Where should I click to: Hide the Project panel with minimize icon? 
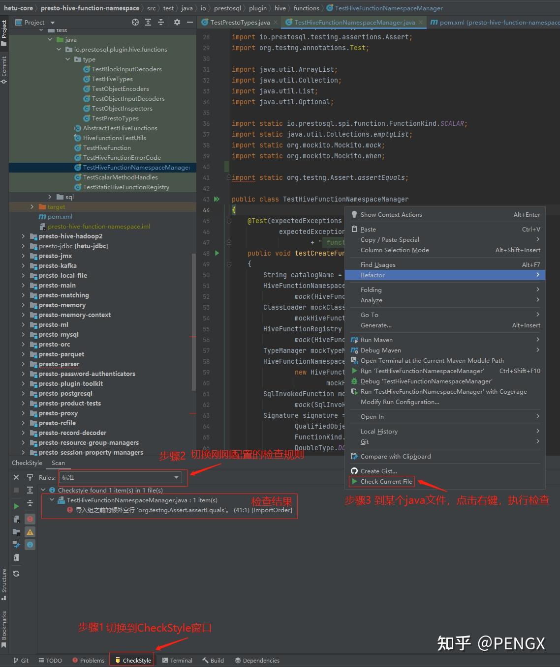(x=190, y=22)
